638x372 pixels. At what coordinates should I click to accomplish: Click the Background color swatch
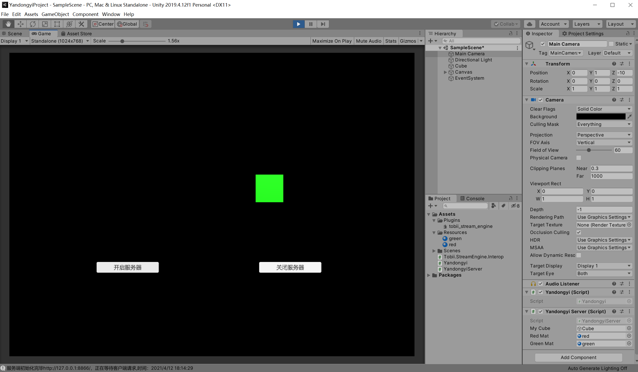[x=600, y=116]
